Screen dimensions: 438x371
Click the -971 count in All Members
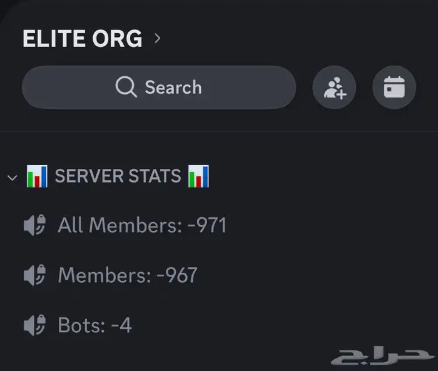pos(207,225)
